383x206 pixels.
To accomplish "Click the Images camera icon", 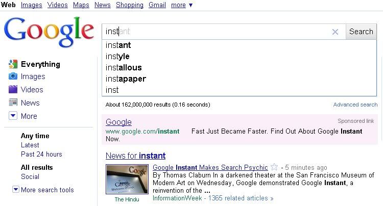I will (13, 76).
